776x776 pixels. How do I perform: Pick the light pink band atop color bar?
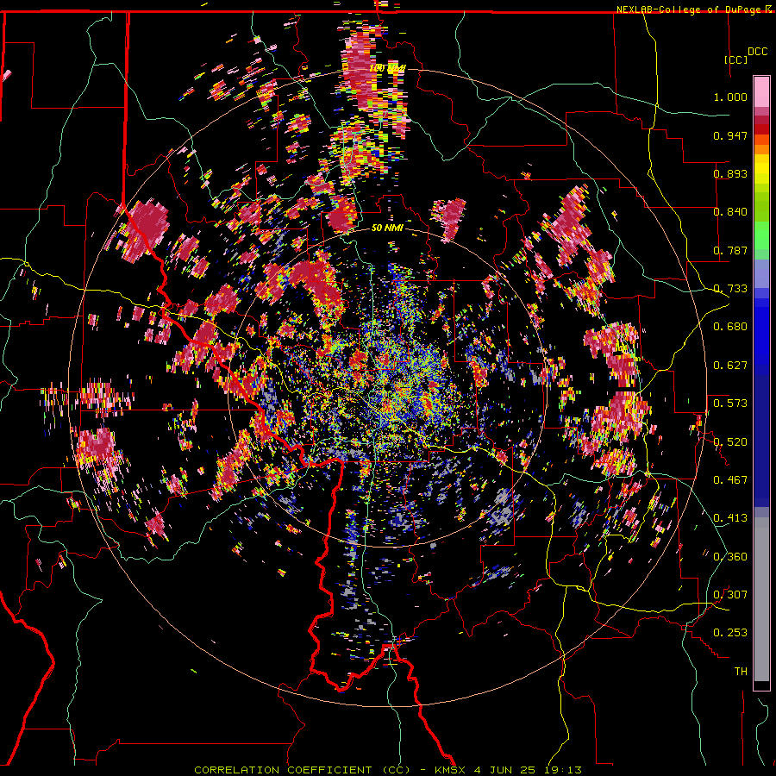coord(761,91)
